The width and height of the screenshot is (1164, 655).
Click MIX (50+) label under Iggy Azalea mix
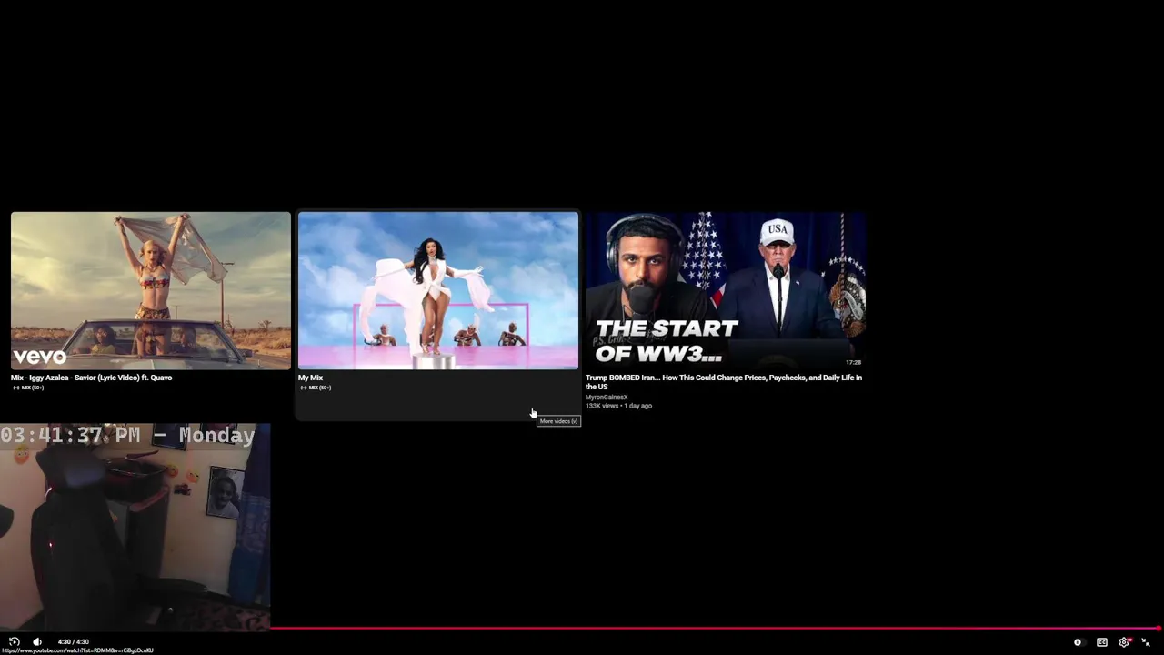pyautogui.click(x=28, y=388)
